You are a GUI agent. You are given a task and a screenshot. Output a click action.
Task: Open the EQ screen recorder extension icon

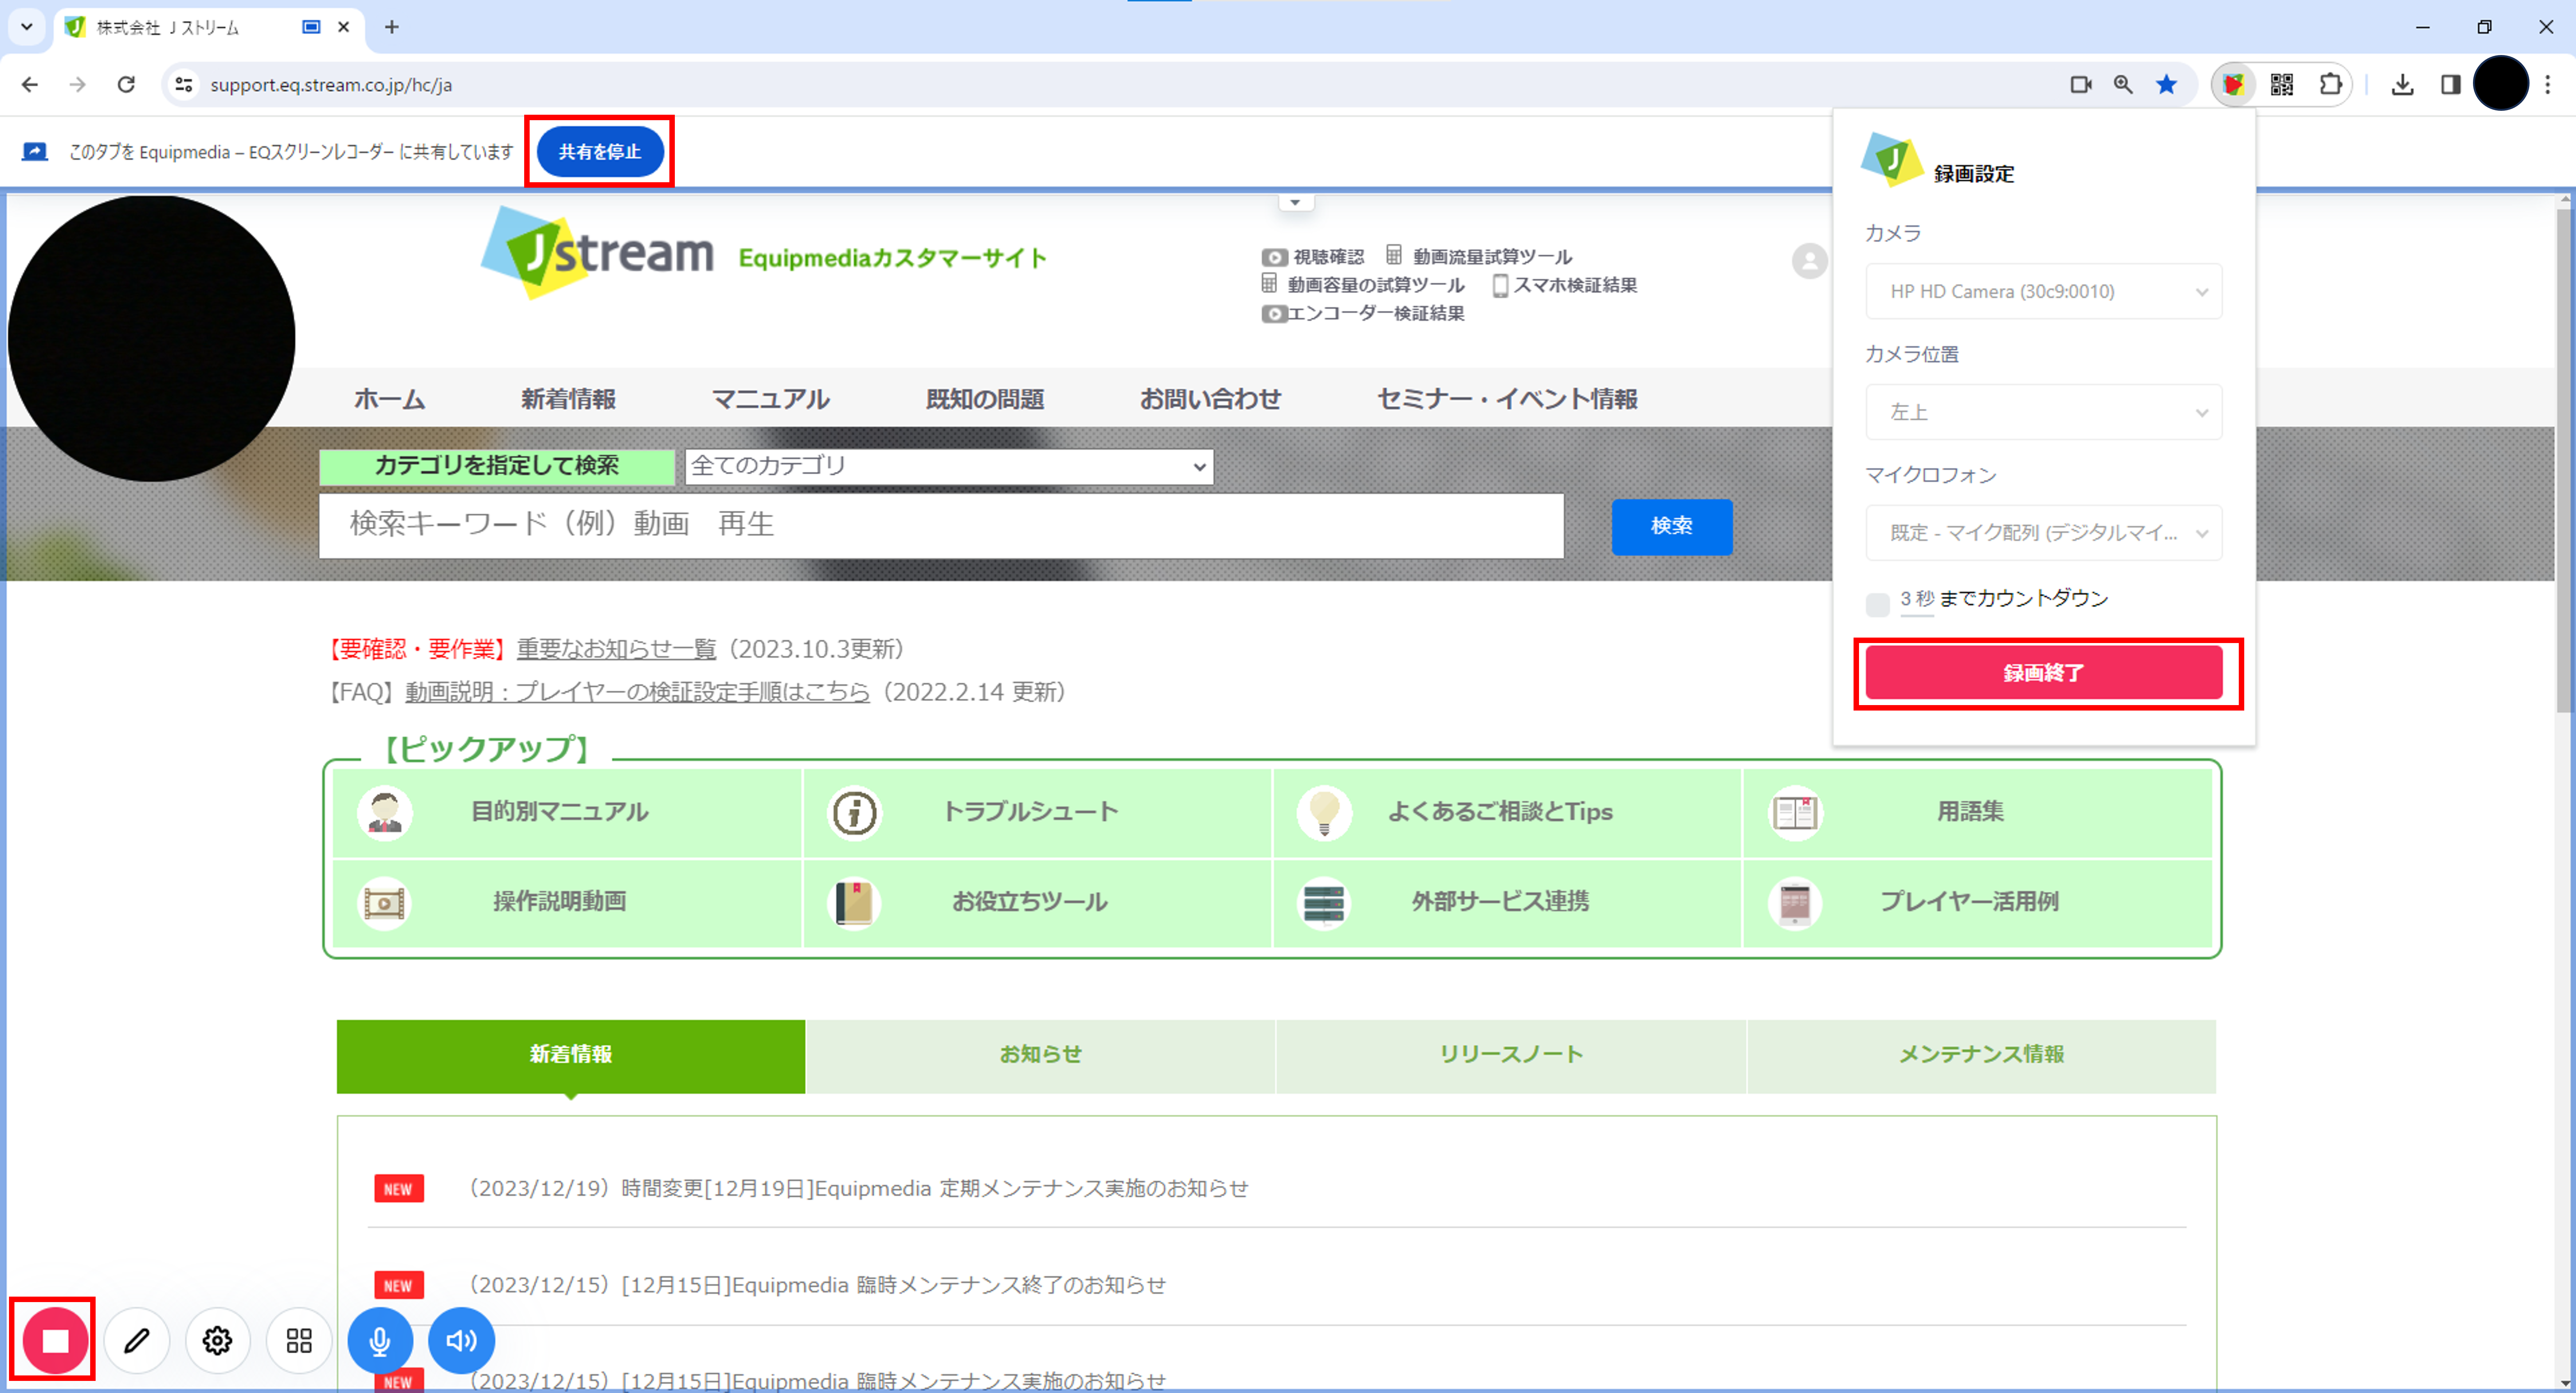coord(2233,85)
